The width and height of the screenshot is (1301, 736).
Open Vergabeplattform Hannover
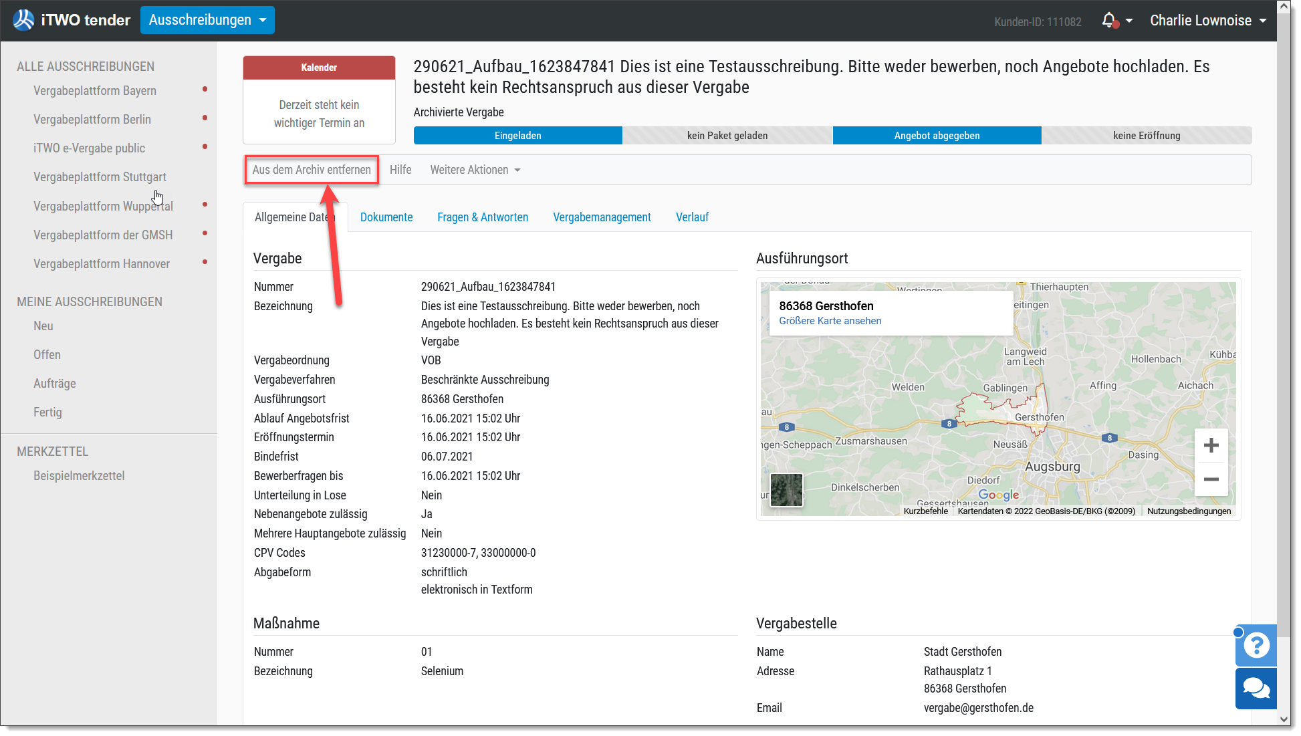(x=102, y=263)
